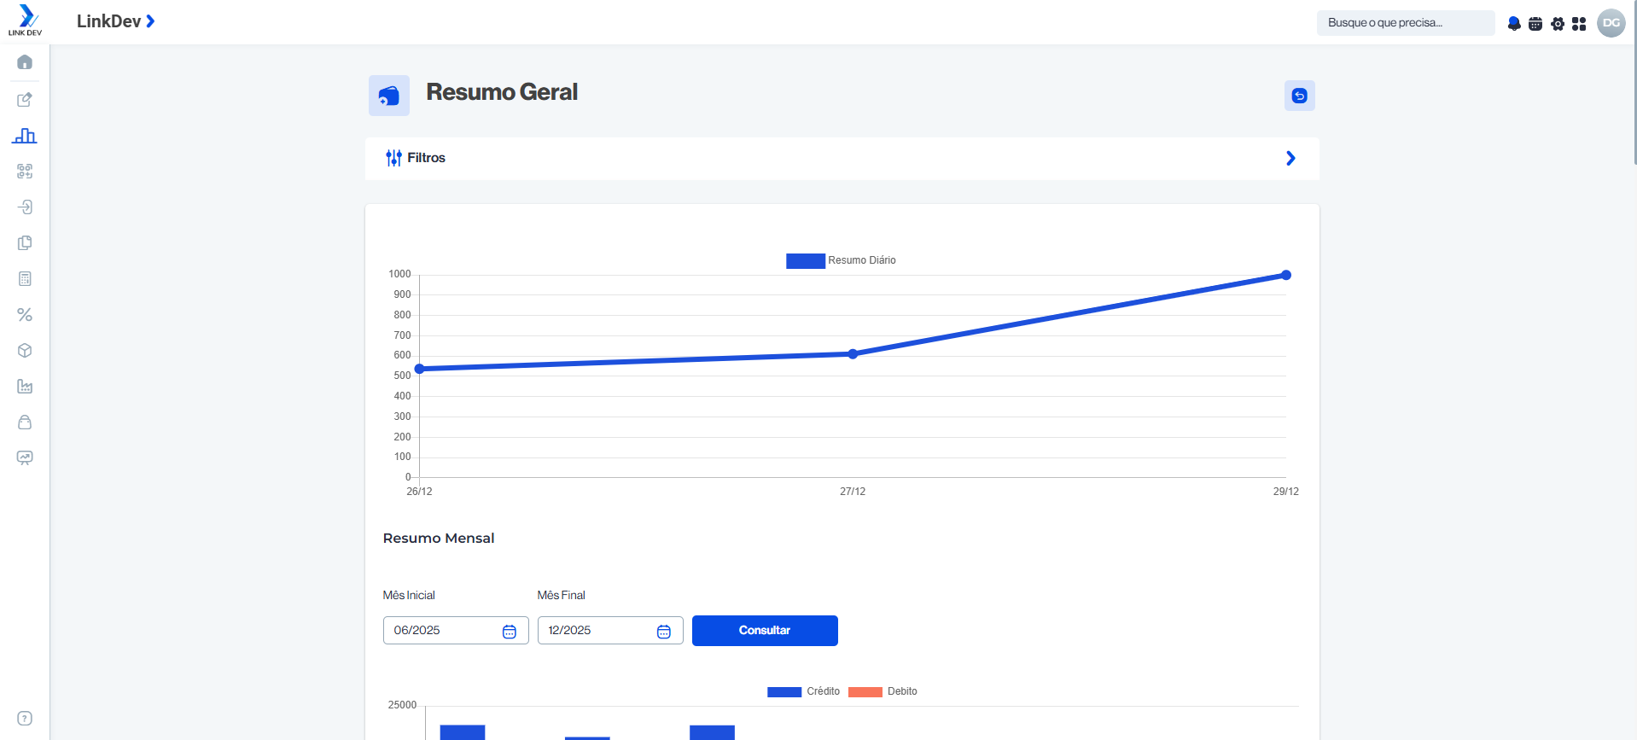1637x740 pixels.
Task: Click the Consultar button
Action: point(765,631)
